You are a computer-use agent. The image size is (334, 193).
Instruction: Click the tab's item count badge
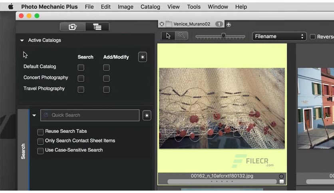(x=219, y=24)
